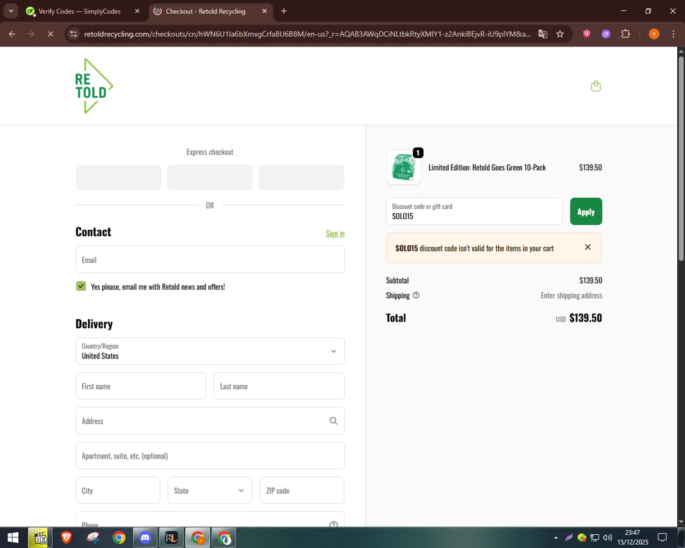Click the Total $139.50 amount
This screenshot has width=685, height=548.
point(585,318)
